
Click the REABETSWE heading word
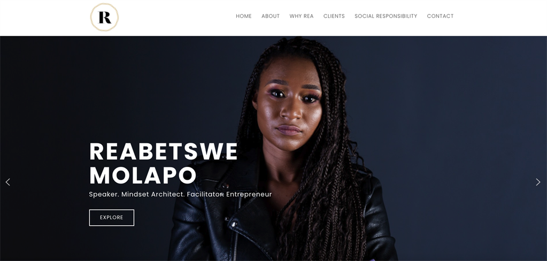point(163,151)
